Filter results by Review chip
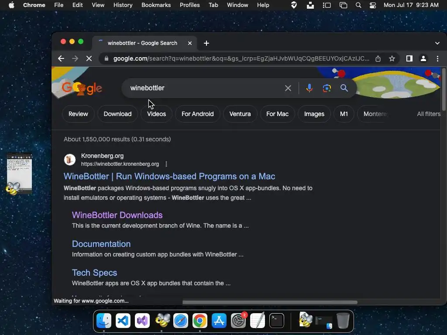 click(78, 114)
